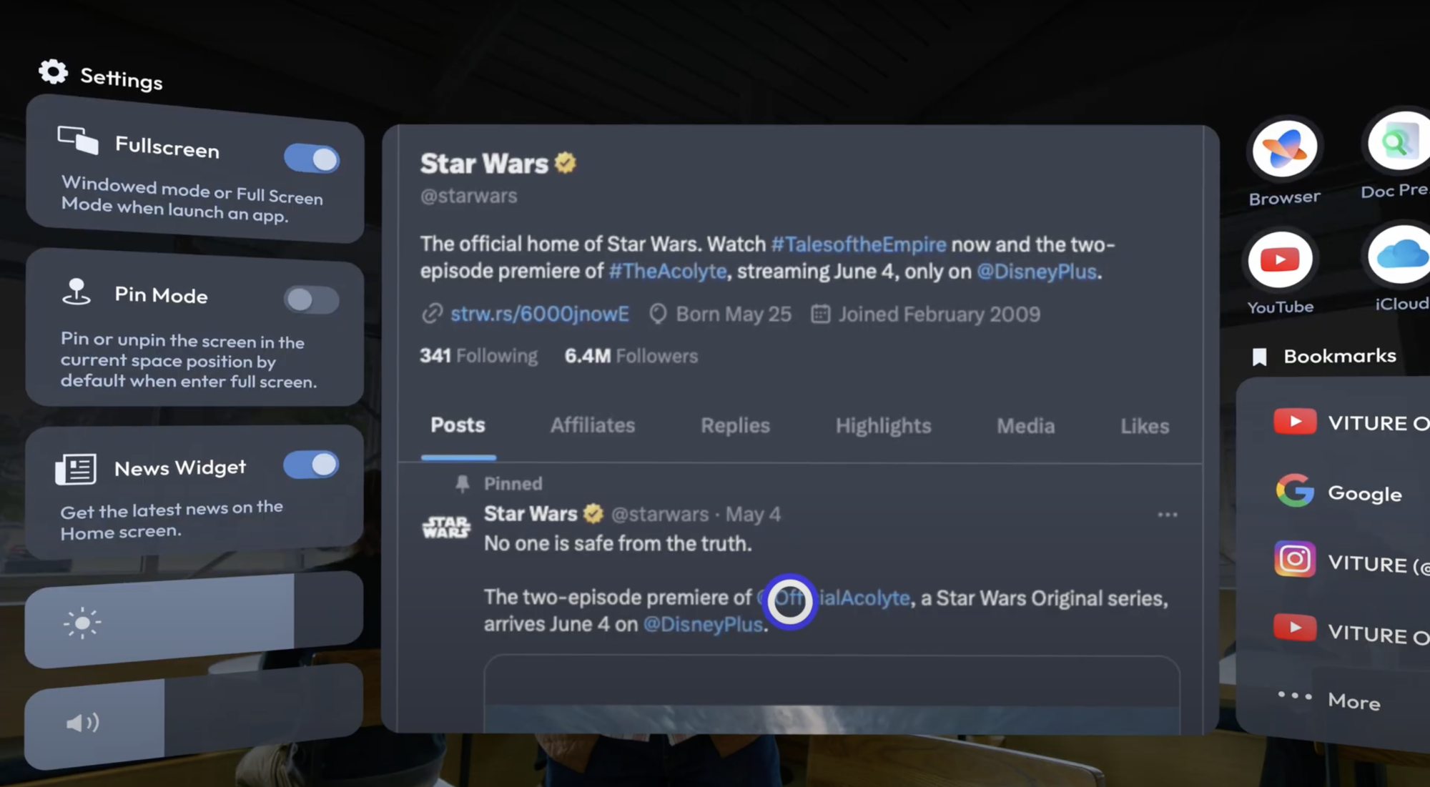The image size is (1430, 787).
Task: Open the Doc Preview app icon
Action: (x=1399, y=142)
